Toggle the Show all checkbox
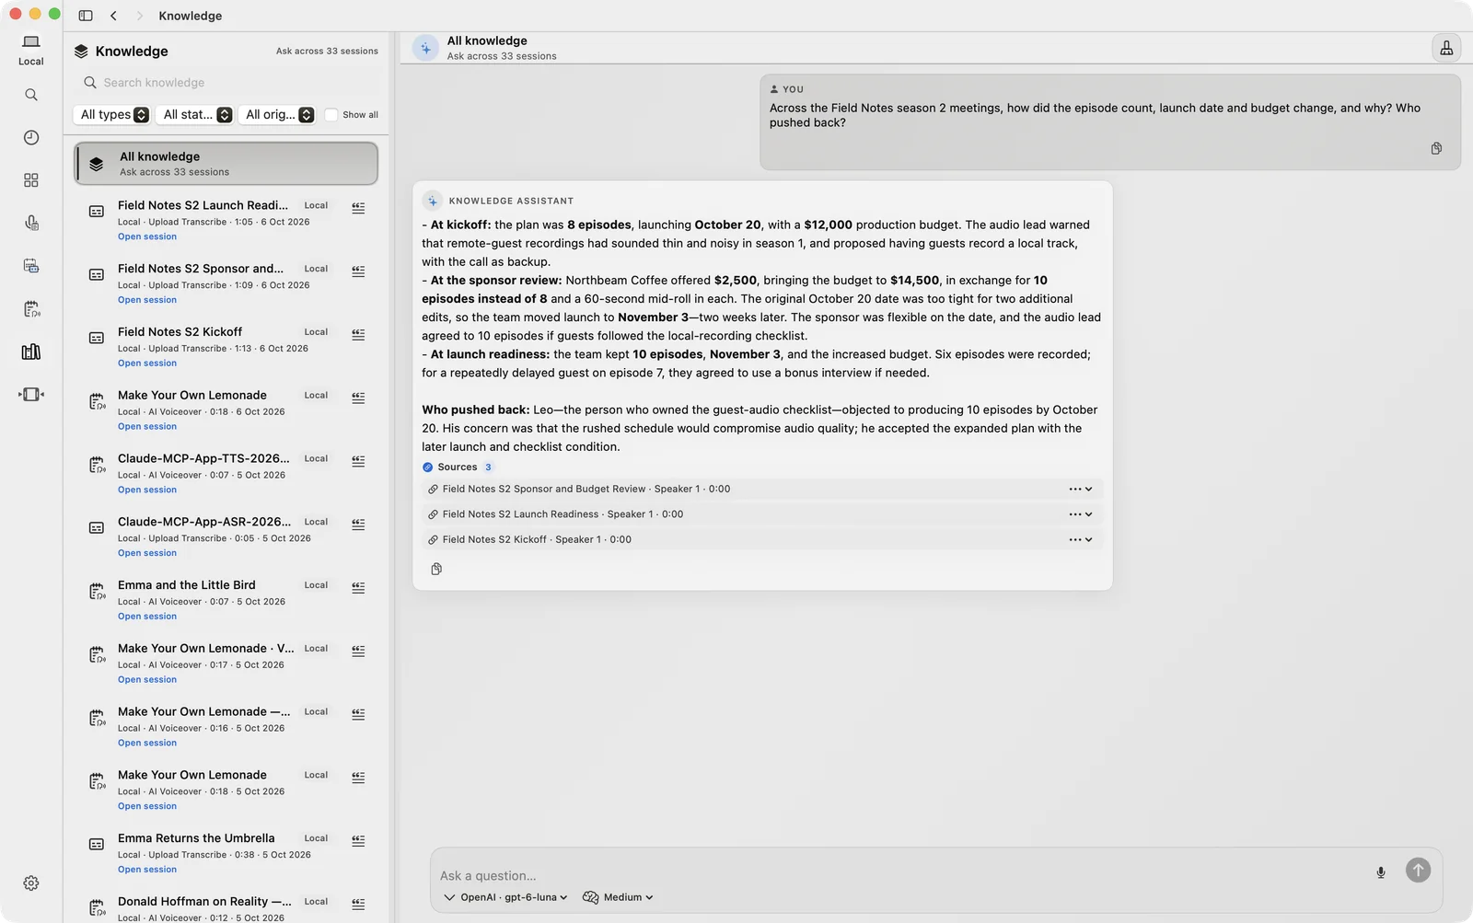This screenshot has height=923, width=1473. coord(331,115)
